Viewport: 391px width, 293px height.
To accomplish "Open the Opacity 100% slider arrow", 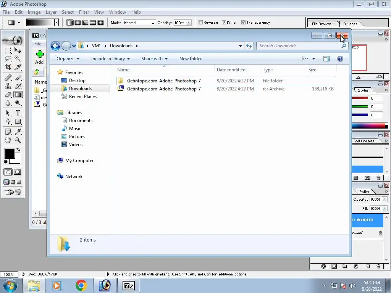I will pos(189,23).
